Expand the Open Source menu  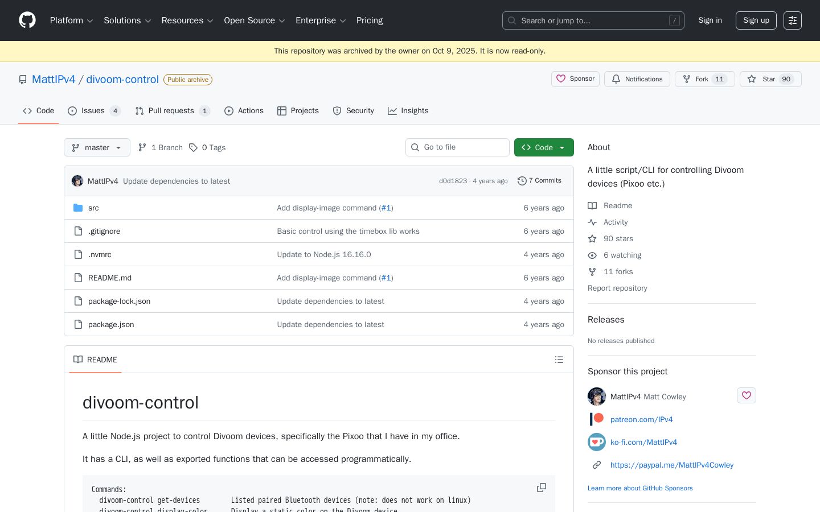tap(255, 20)
